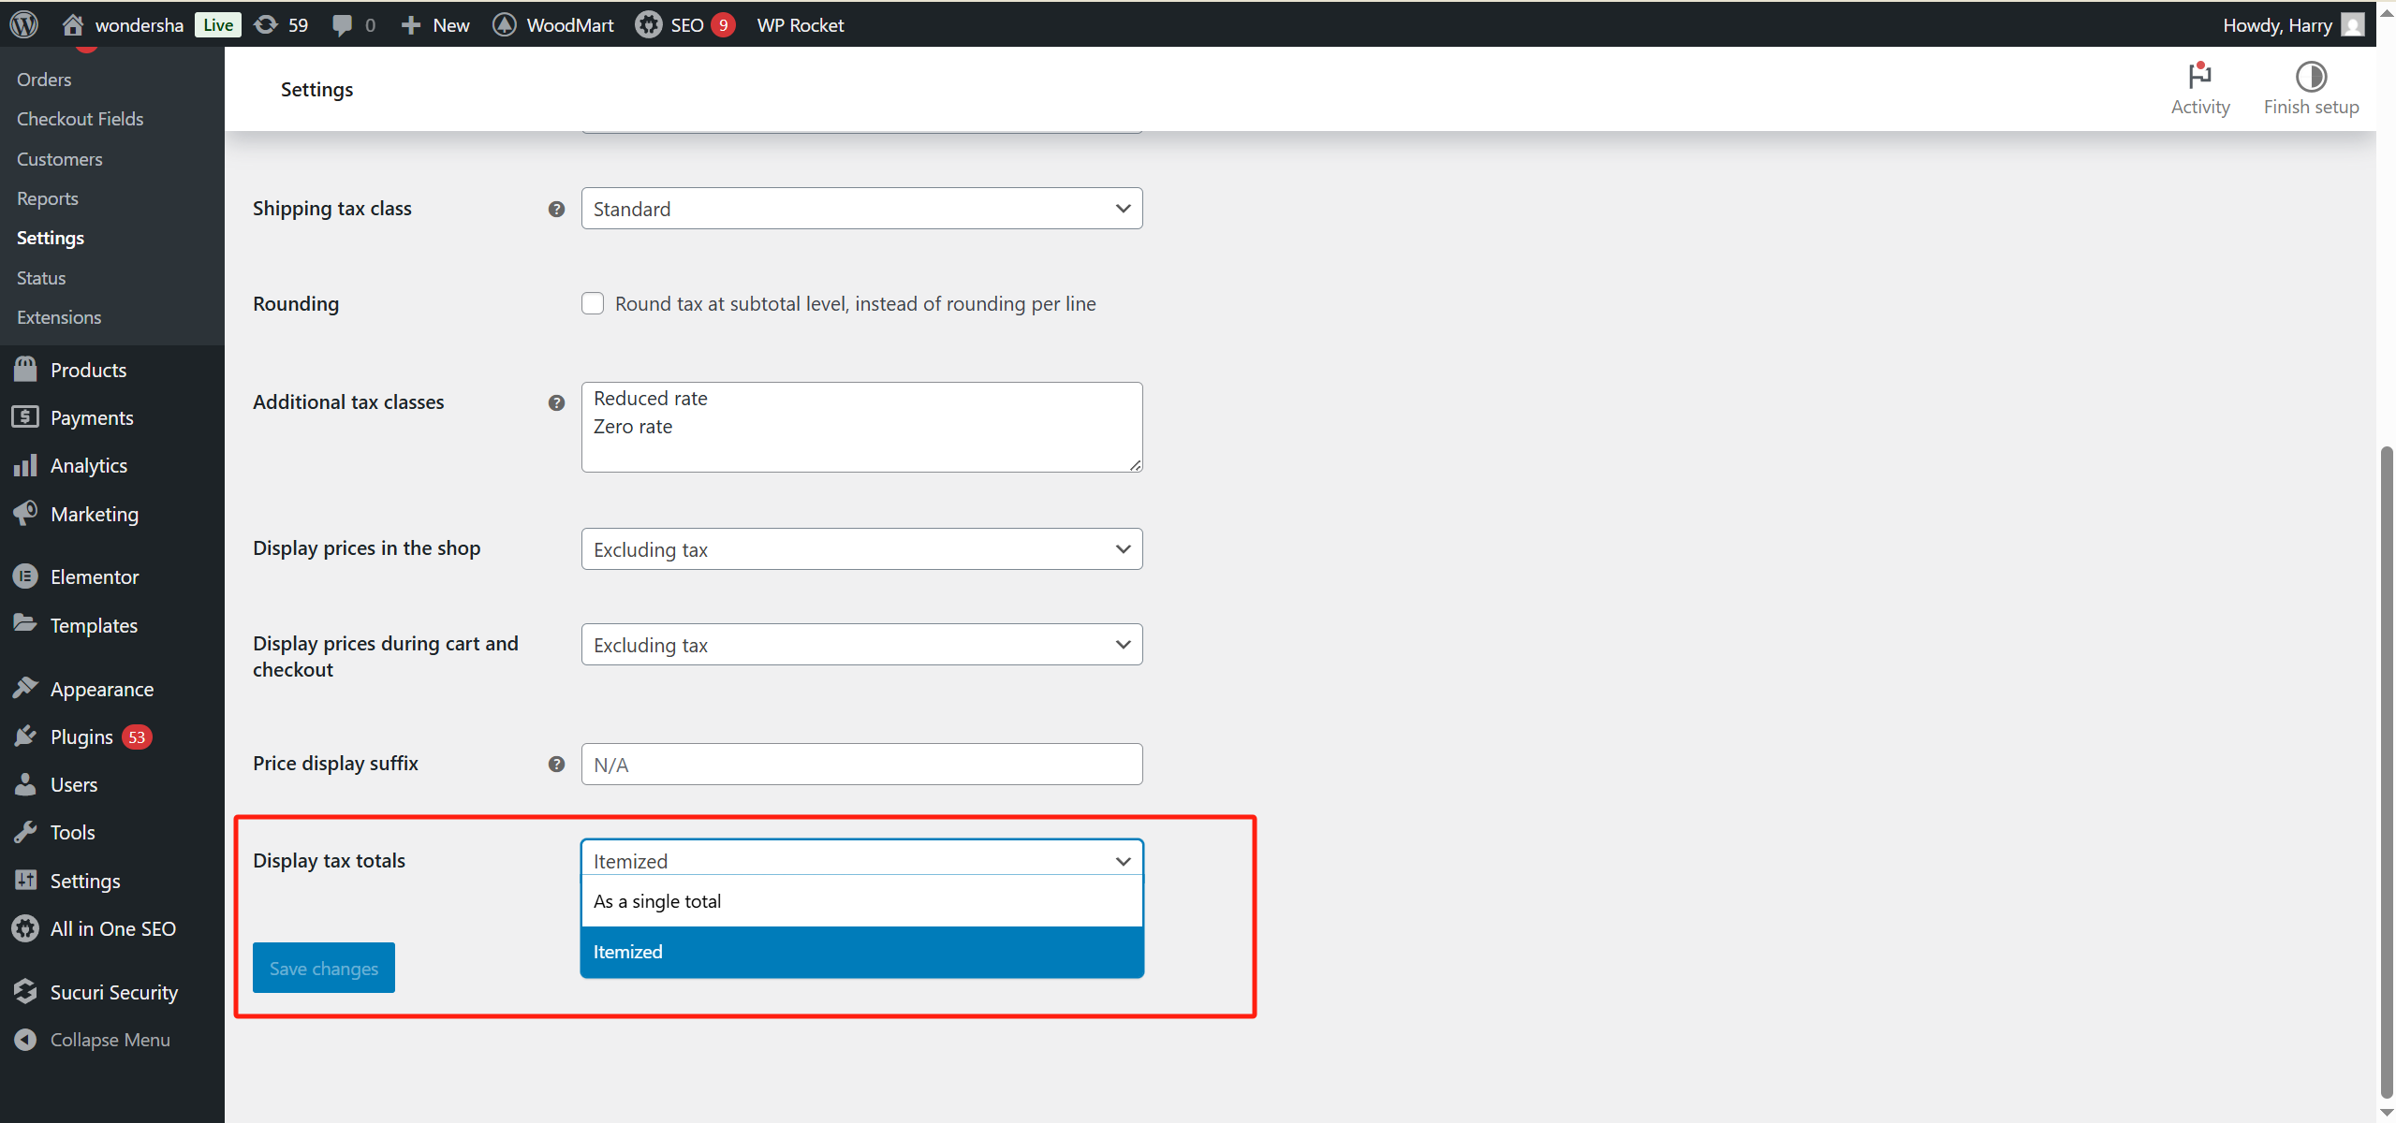Image resolution: width=2396 pixels, height=1123 pixels.
Task: Click the Finish setup icon
Action: click(x=2311, y=79)
